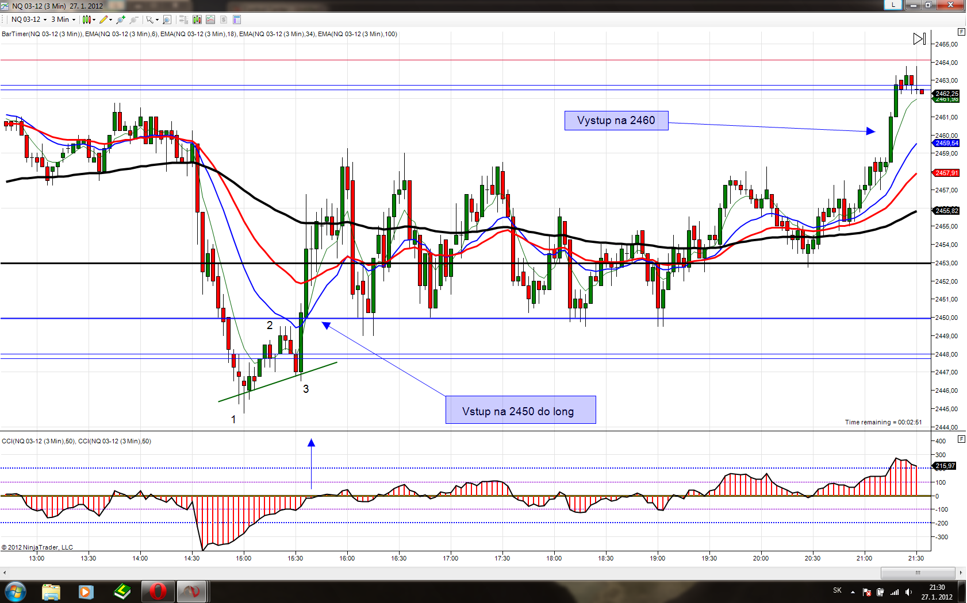This screenshot has width=967, height=603.
Task: Open the Windows Start menu
Action: tap(15, 592)
